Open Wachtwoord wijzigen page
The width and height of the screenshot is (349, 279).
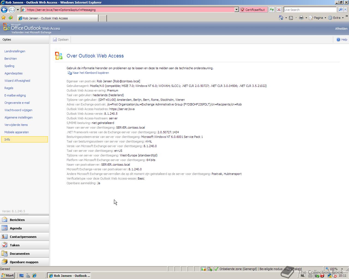point(18,110)
